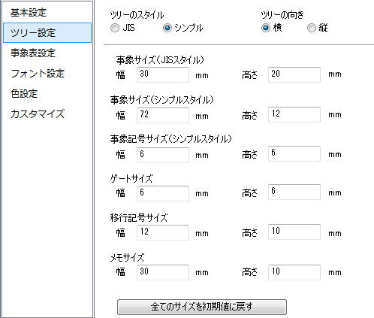Click the event symbol size width field
Screen dimensions: 374x318
coord(163,155)
